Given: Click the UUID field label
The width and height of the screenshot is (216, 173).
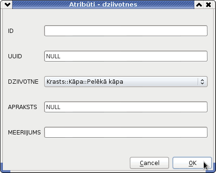Looking at the screenshot, I should 15,56.
